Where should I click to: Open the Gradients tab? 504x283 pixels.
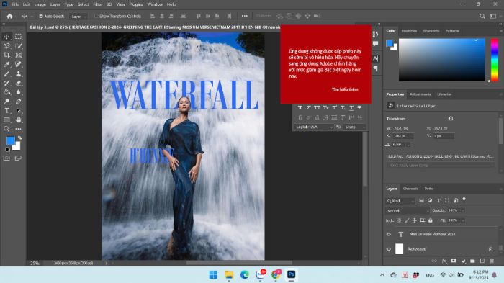[x=431, y=31]
